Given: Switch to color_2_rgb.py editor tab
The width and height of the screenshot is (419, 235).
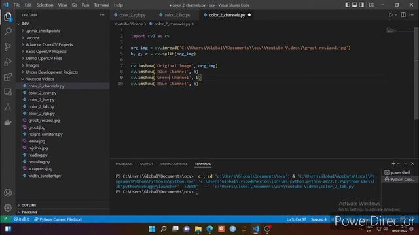Looking at the screenshot, I should 132,15.
